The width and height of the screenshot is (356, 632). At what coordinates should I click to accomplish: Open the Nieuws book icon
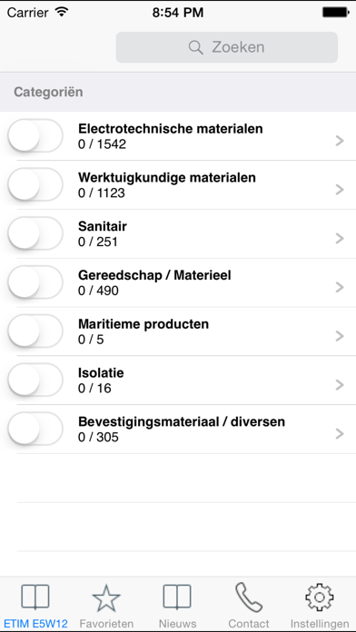coord(177,597)
